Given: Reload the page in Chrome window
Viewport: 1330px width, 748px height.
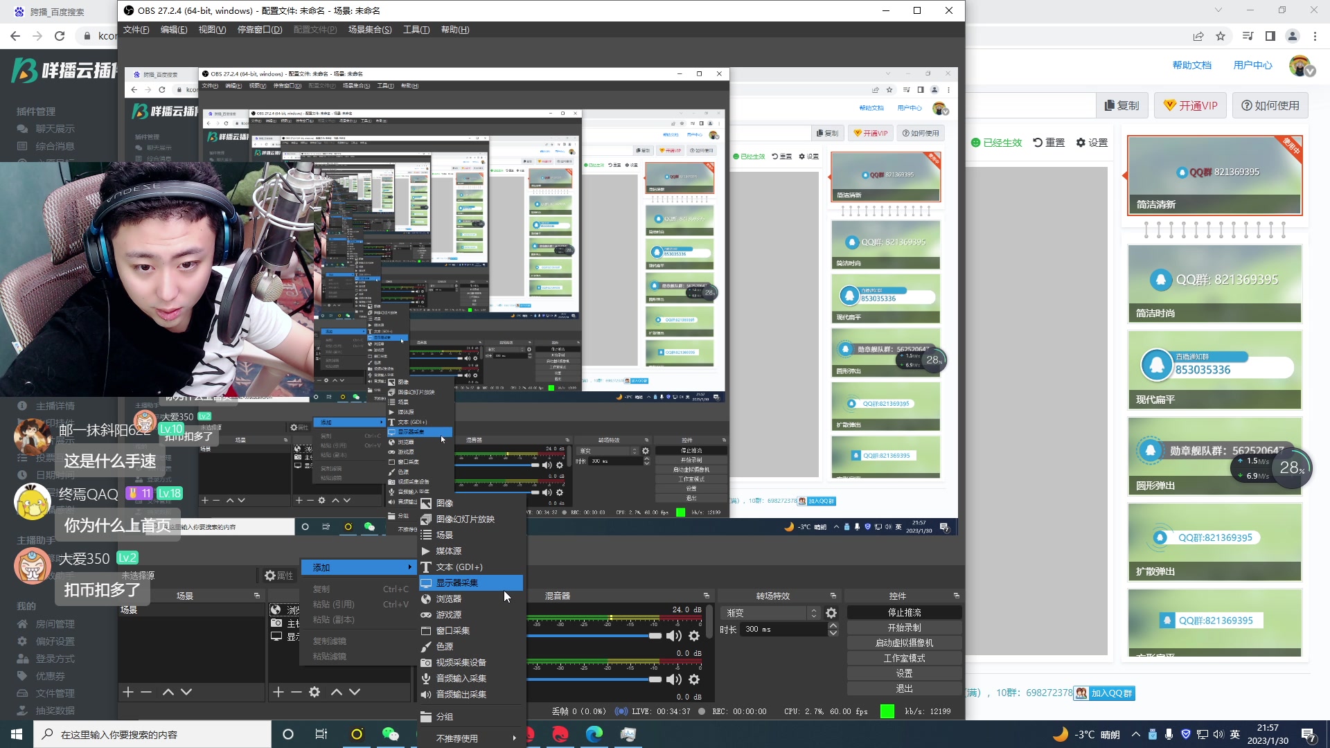Looking at the screenshot, I should 60,36.
